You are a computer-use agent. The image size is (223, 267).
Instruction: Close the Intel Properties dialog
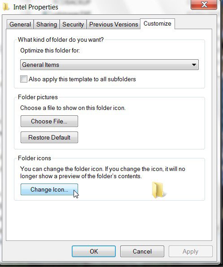point(204,4)
